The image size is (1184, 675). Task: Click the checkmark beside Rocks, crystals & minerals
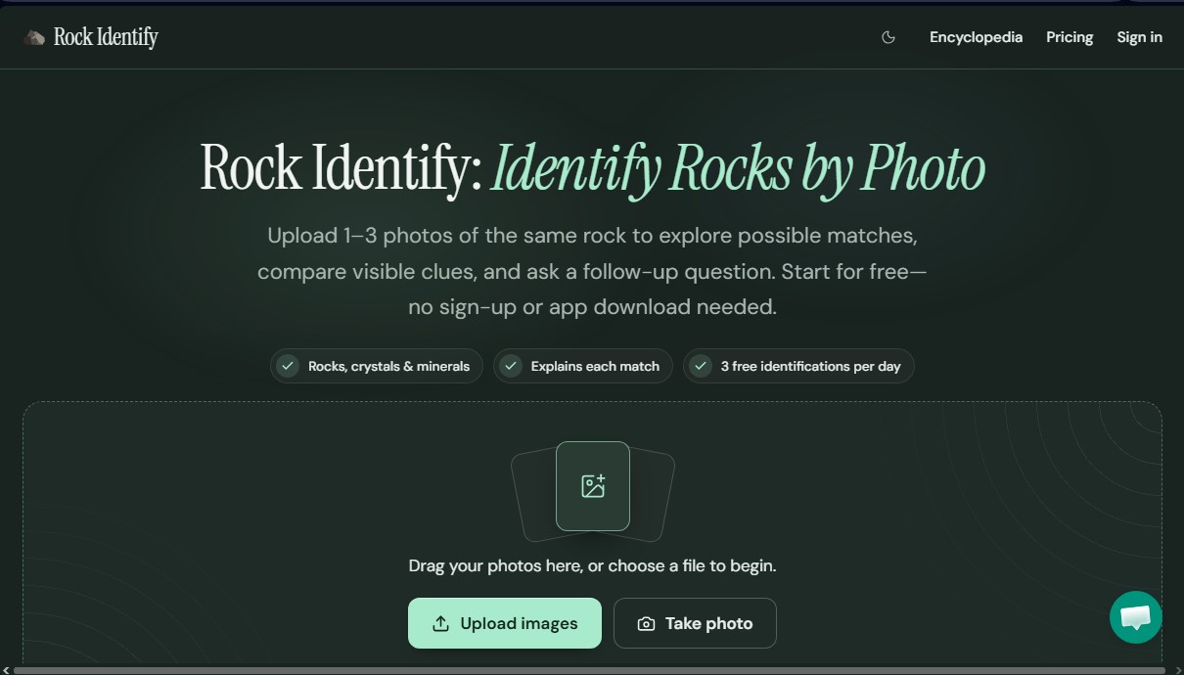pos(288,366)
